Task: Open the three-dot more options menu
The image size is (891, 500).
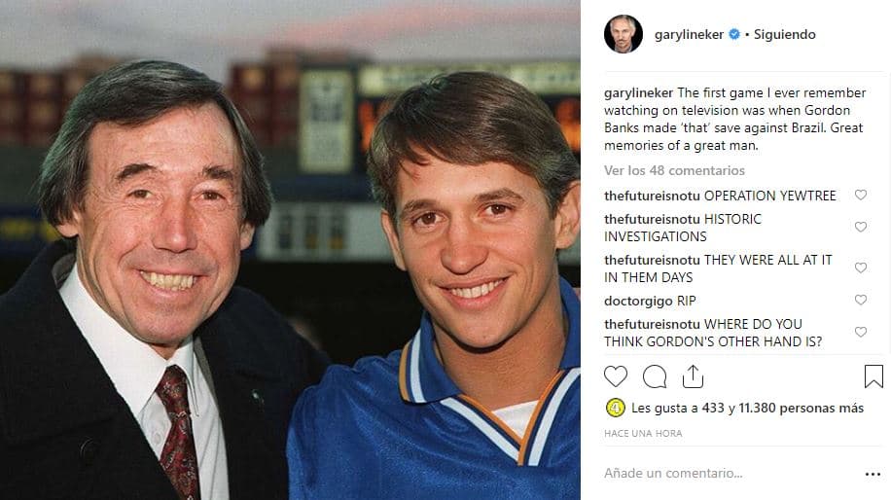Action: [x=873, y=475]
